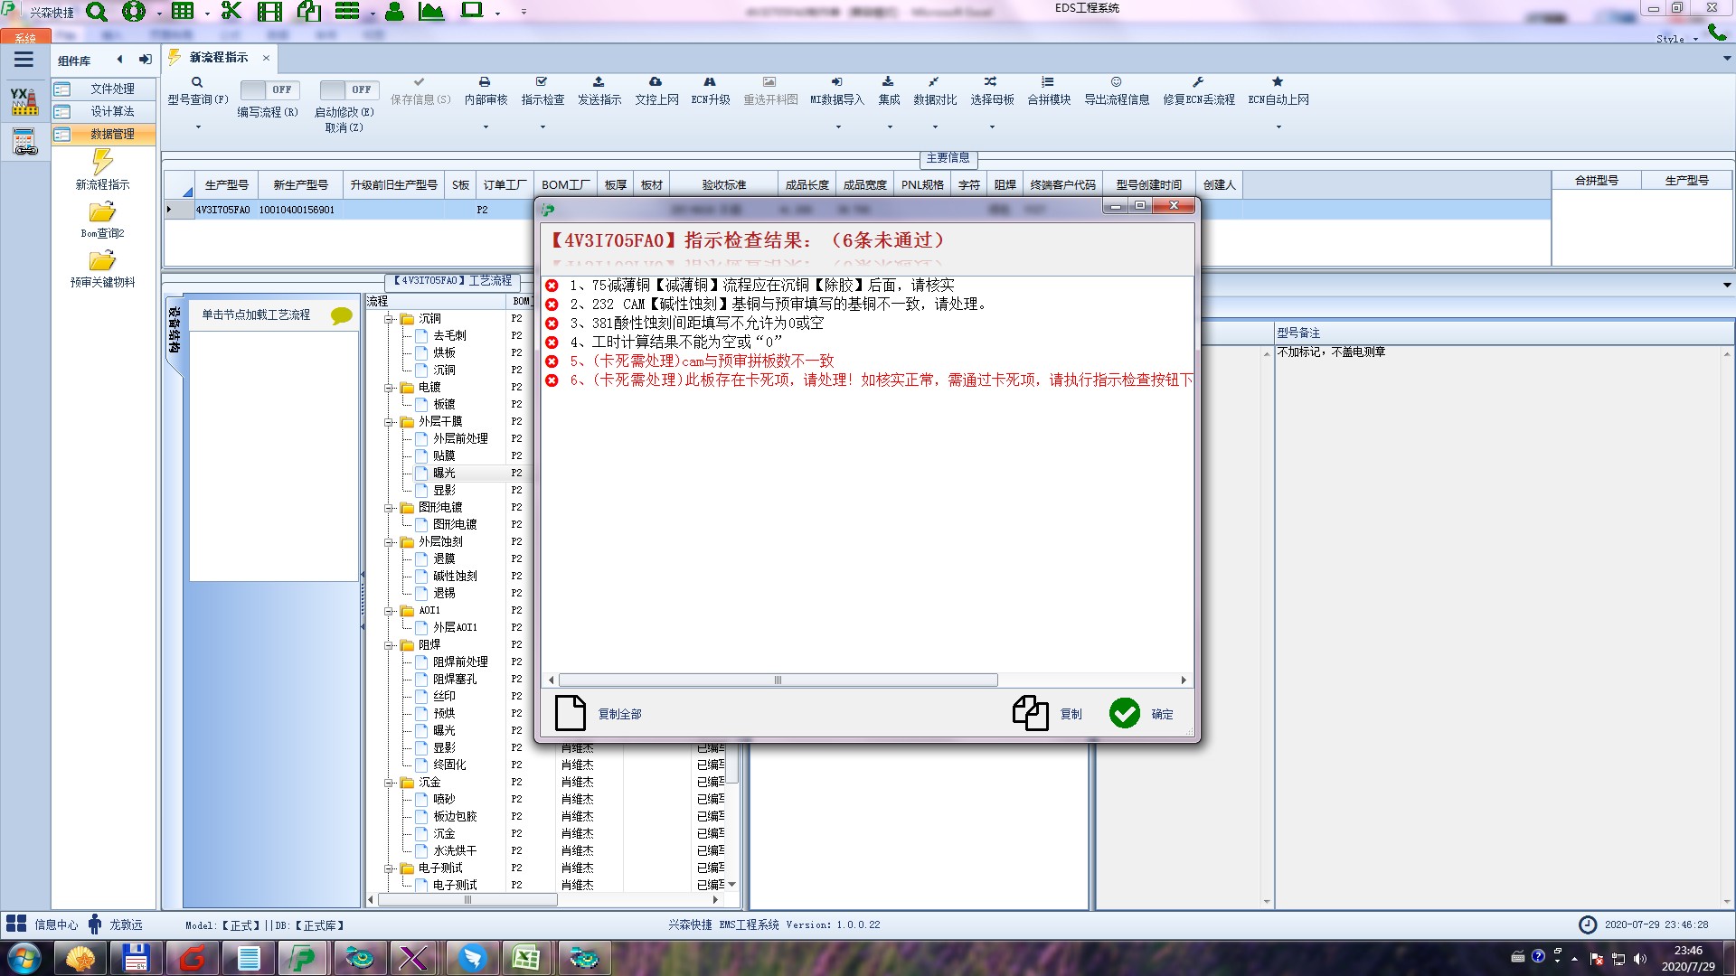Click the dialog's horizontal scrollbar thumb
Image resolution: width=1736 pixels, height=976 pixels.
click(778, 680)
